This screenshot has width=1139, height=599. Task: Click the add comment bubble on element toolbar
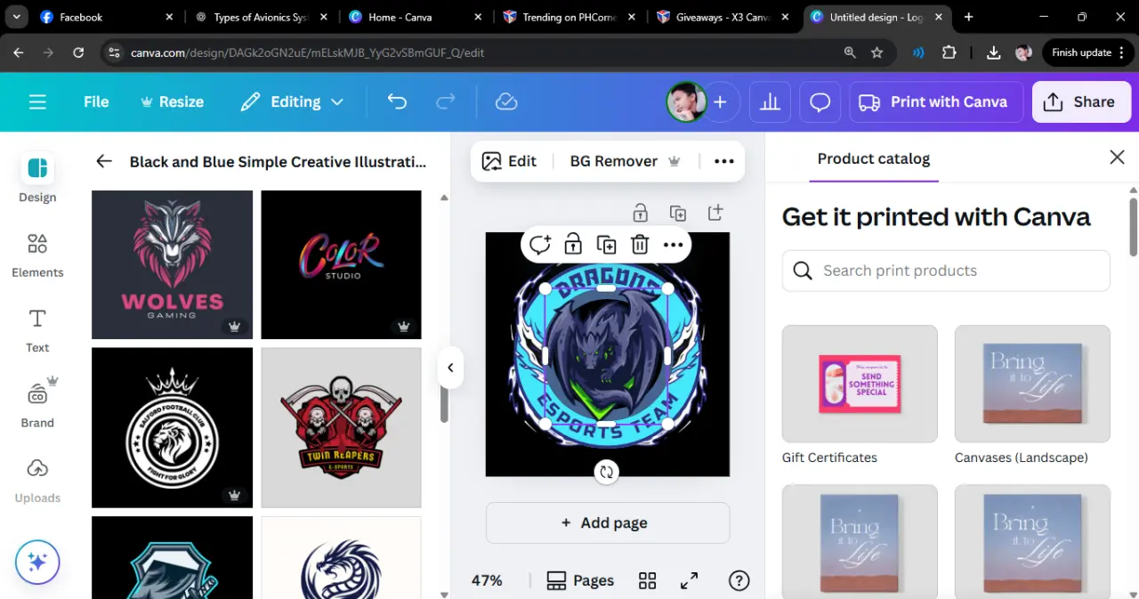point(540,245)
